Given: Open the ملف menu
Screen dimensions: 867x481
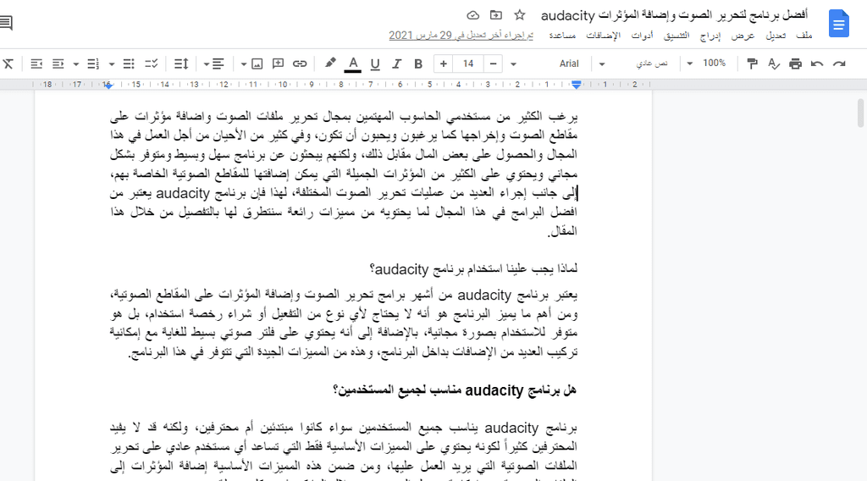Looking at the screenshot, I should click(x=804, y=36).
